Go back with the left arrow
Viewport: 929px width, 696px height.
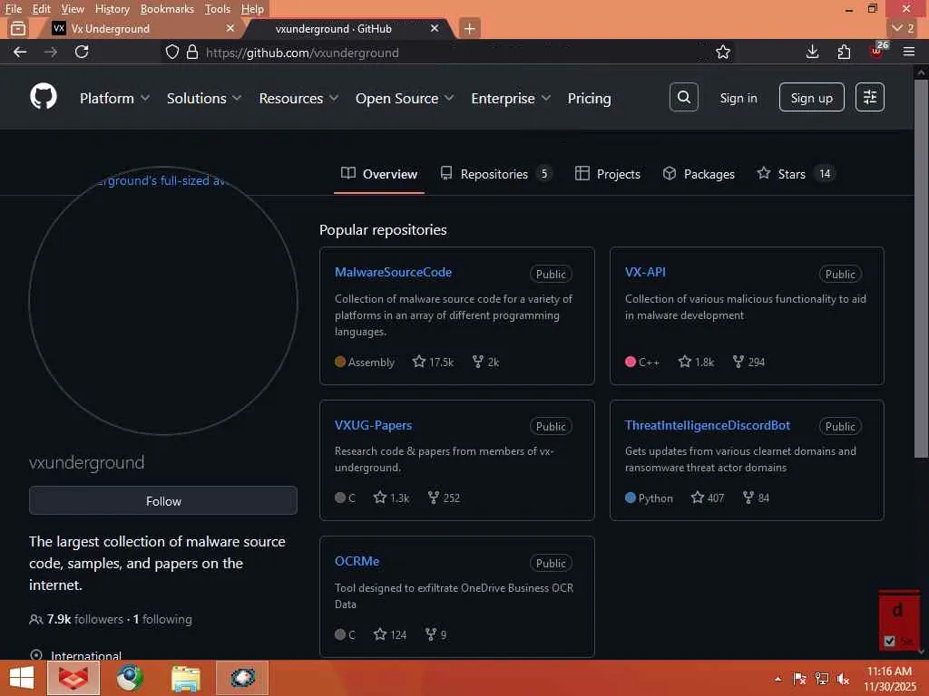tap(20, 52)
